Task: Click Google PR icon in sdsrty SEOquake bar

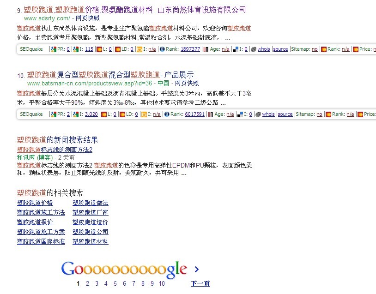Action: point(54,49)
